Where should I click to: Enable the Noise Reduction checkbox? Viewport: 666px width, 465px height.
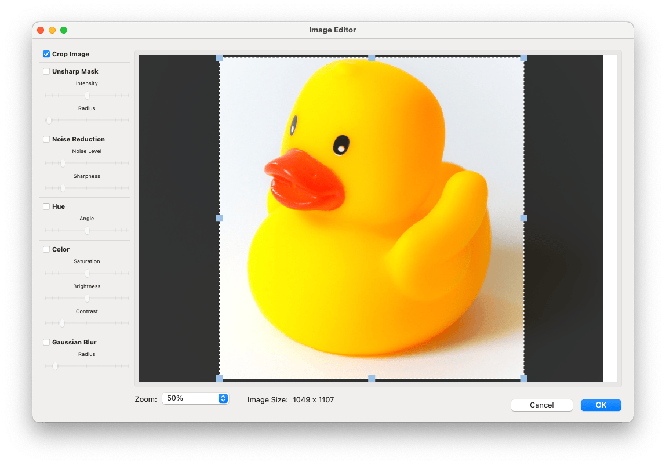(x=46, y=139)
